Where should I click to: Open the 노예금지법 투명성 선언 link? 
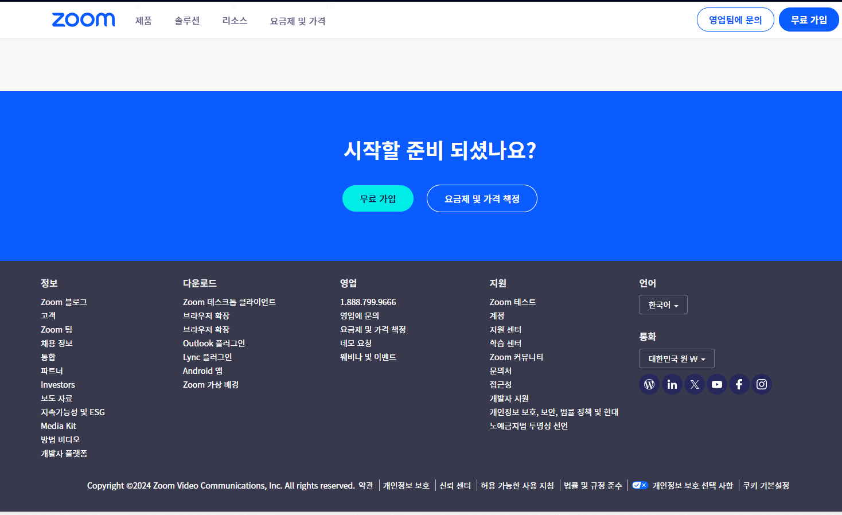pyautogui.click(x=529, y=426)
